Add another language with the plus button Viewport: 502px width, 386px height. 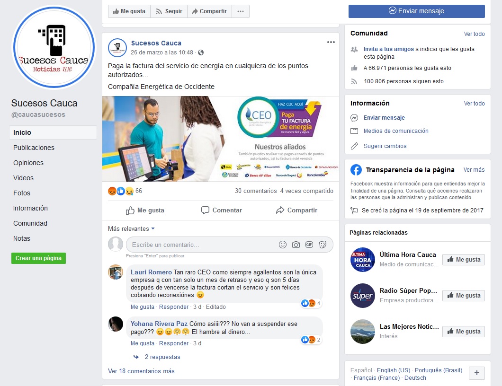[x=477, y=373]
